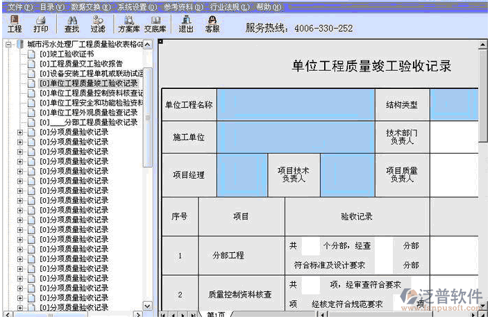Open the 数据交换 menu
The image size is (490, 319).
tap(90, 7)
